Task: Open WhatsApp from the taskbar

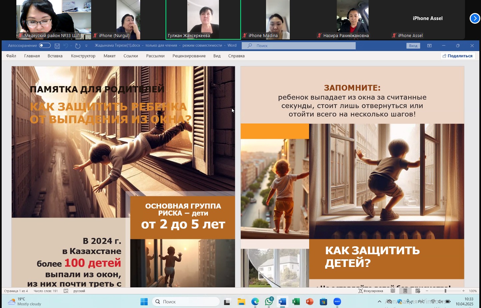Action: pyautogui.click(x=269, y=302)
